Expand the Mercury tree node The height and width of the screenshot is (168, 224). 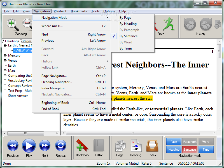click(5, 55)
